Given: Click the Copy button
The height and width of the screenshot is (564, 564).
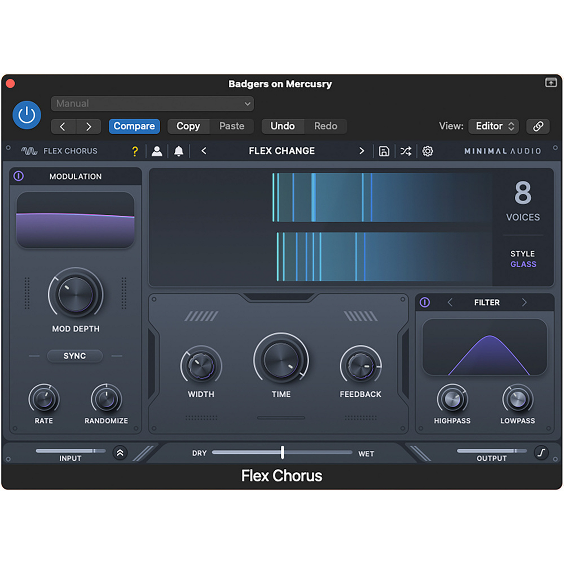Looking at the screenshot, I should pos(188,126).
